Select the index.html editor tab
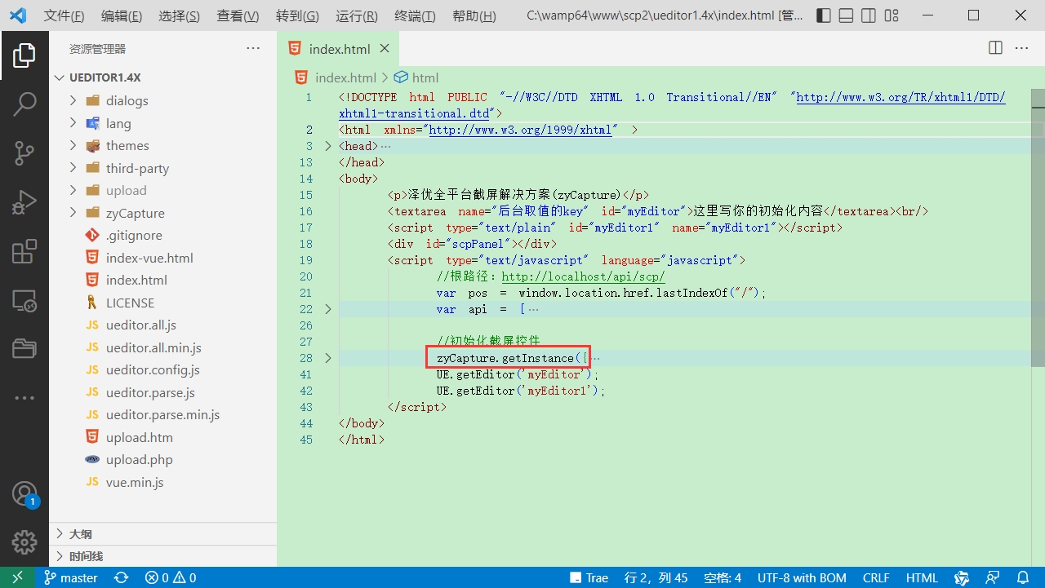This screenshot has height=588, width=1045. pyautogui.click(x=339, y=49)
